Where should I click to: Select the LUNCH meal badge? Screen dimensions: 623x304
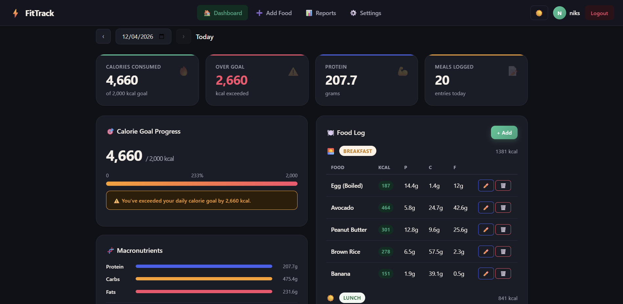point(352,298)
